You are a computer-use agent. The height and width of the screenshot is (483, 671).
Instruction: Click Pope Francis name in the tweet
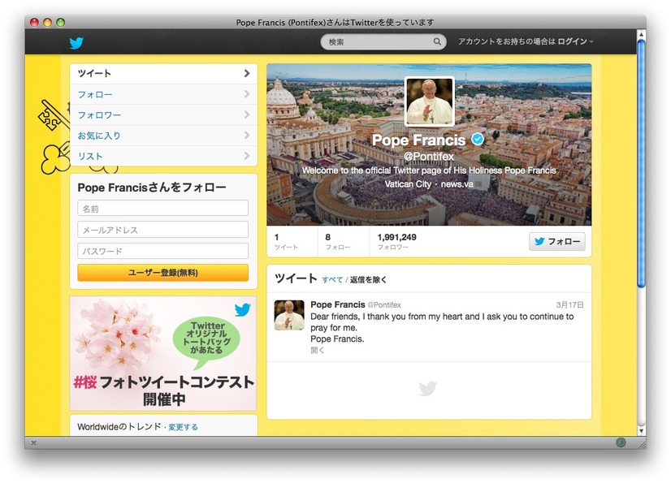[x=338, y=304]
